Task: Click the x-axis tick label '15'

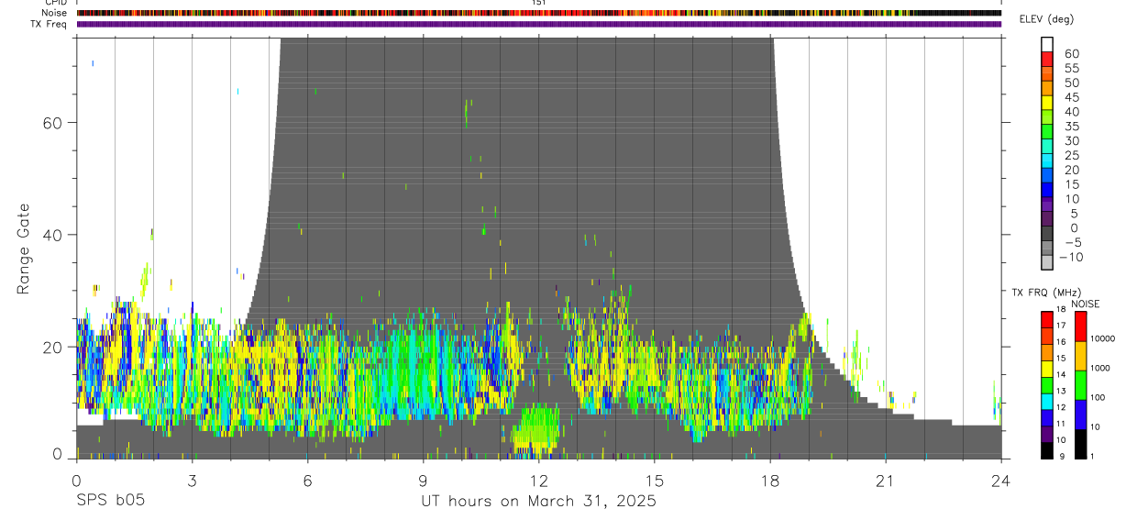Action: coord(654,481)
